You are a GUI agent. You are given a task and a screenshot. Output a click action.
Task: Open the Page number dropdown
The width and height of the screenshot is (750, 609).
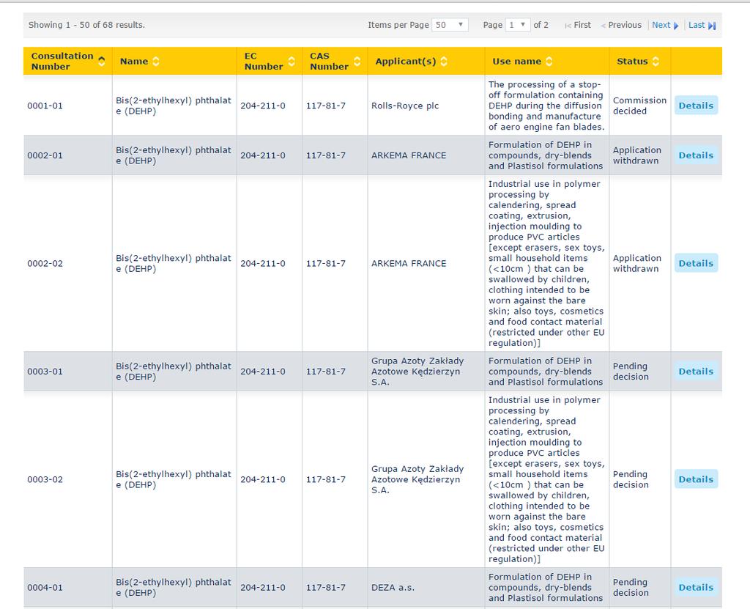[x=518, y=25]
